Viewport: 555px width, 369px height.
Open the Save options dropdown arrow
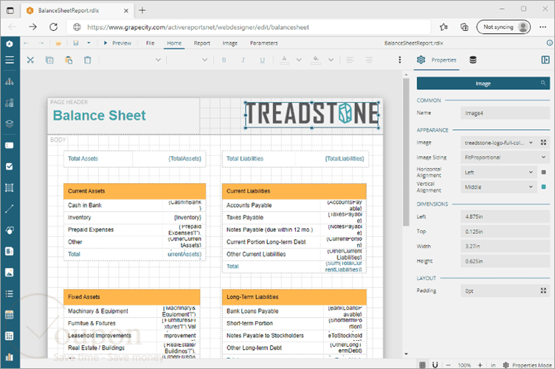[89, 43]
